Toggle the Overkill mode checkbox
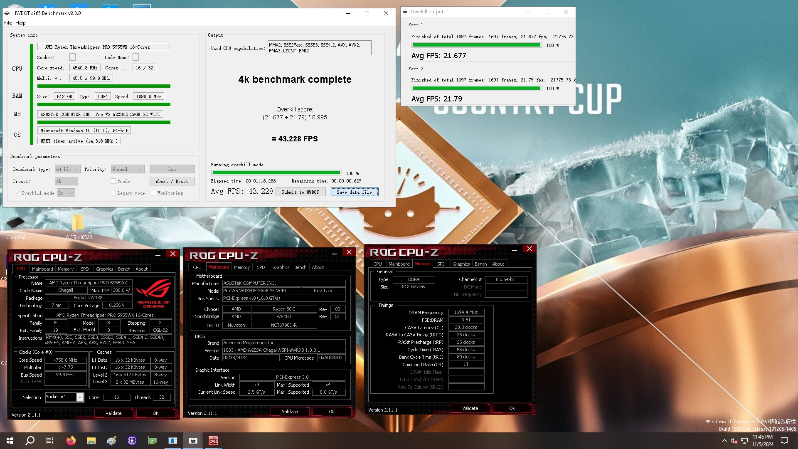798x449 pixels. pyautogui.click(x=17, y=193)
